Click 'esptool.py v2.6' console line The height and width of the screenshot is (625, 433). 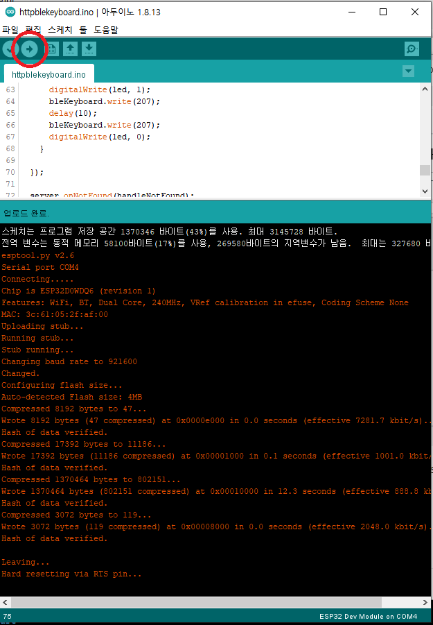click(38, 255)
